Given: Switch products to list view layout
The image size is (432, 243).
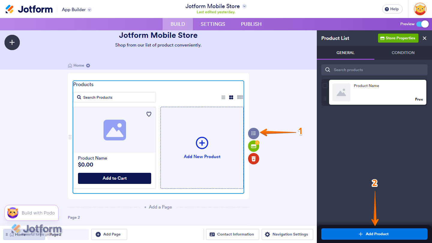Looking at the screenshot, I should 223,97.
